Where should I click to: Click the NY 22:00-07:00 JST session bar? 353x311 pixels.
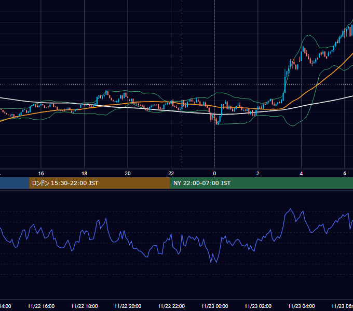(x=261, y=183)
